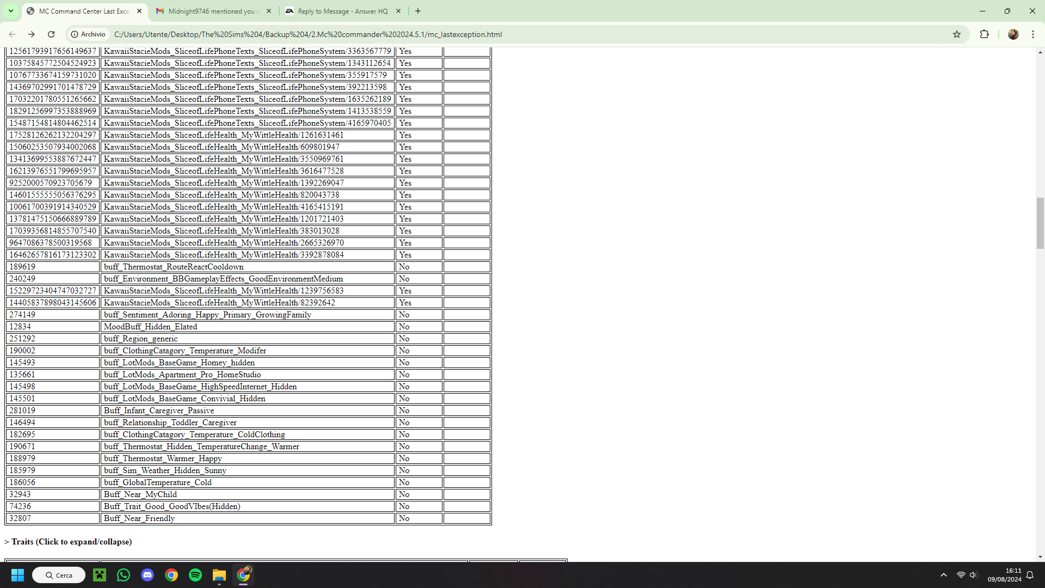Bookmark the current page with the star icon

tap(957, 34)
